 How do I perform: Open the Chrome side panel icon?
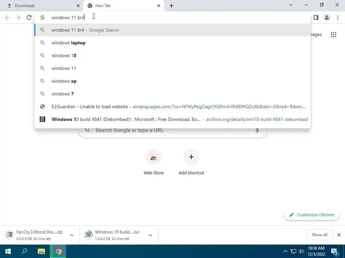coord(316,17)
